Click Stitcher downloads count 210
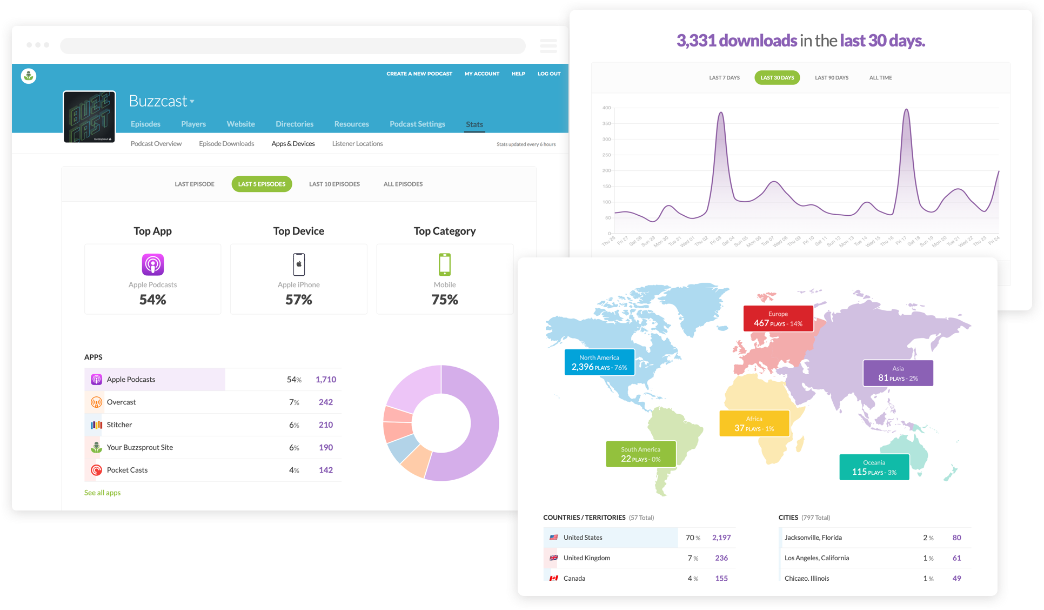The width and height of the screenshot is (1044, 610). 326,425
